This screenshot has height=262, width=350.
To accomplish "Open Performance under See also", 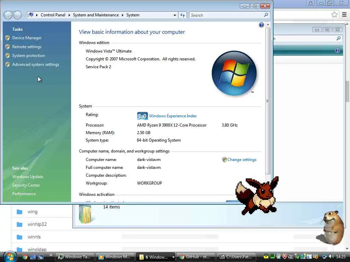I will [24, 194].
